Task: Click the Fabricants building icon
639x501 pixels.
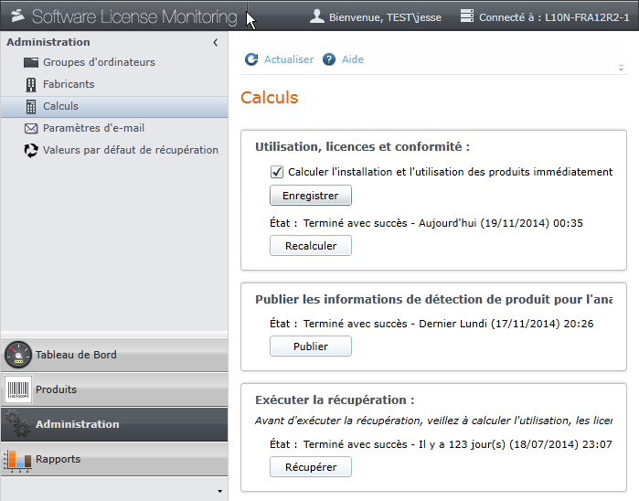Action: pyautogui.click(x=31, y=84)
